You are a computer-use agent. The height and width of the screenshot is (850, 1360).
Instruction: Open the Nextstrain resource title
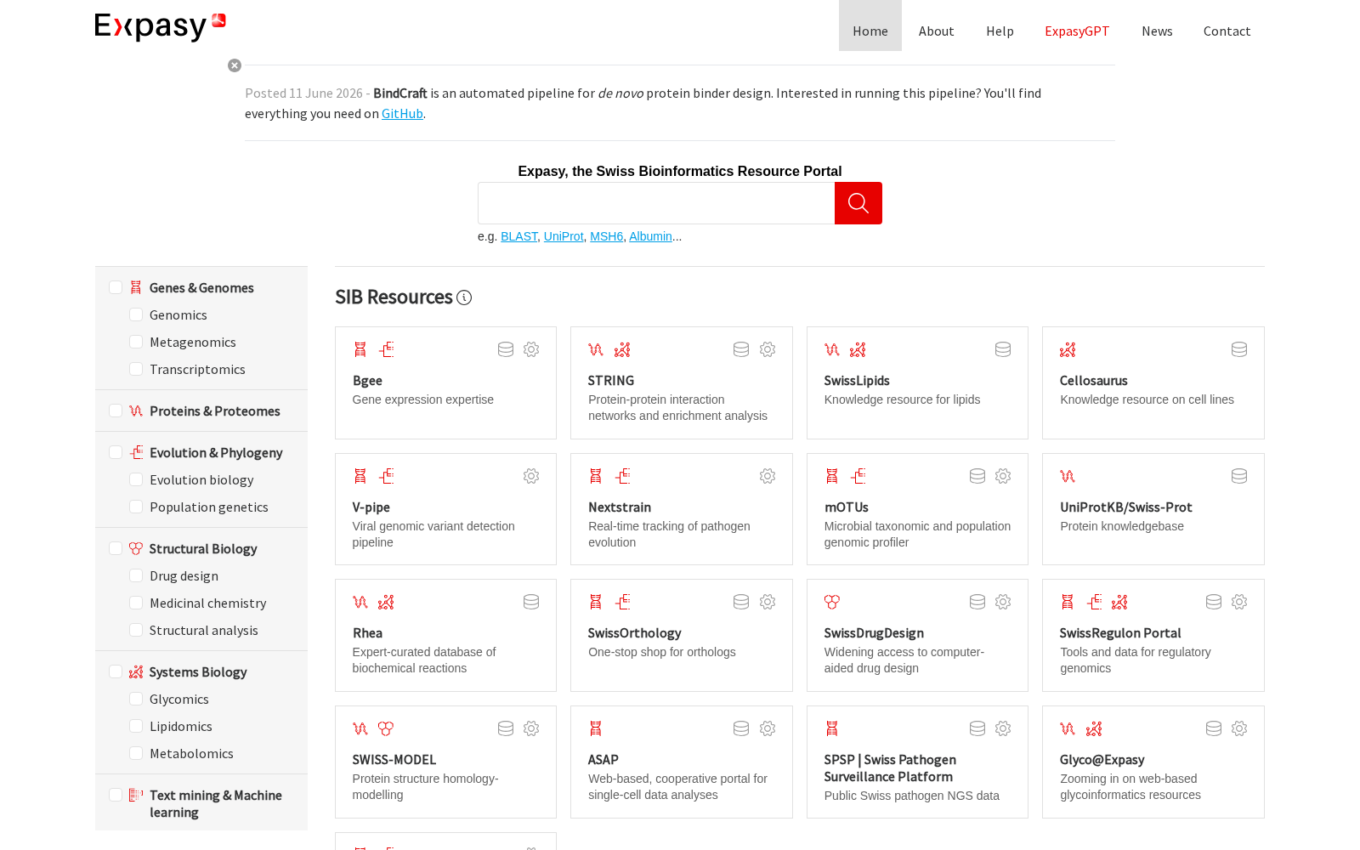pos(620,507)
